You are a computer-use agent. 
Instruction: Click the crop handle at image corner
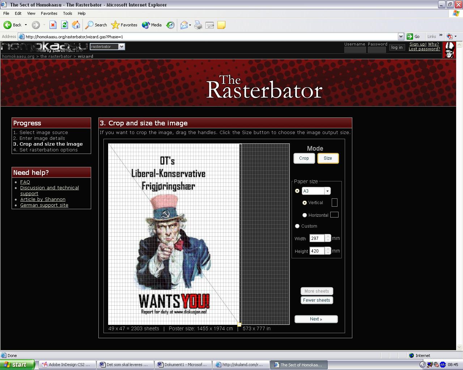point(239,324)
